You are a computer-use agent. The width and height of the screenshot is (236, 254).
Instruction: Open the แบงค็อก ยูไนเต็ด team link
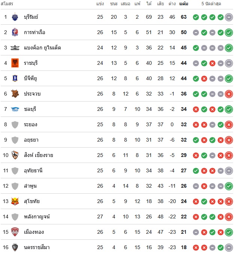coord(42,48)
